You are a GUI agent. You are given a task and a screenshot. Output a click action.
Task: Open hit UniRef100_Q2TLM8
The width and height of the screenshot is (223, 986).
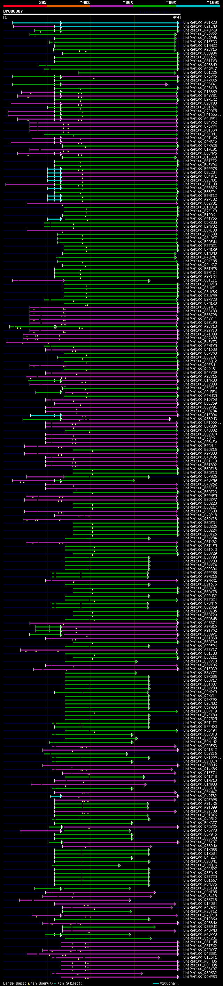tap(200, 27)
